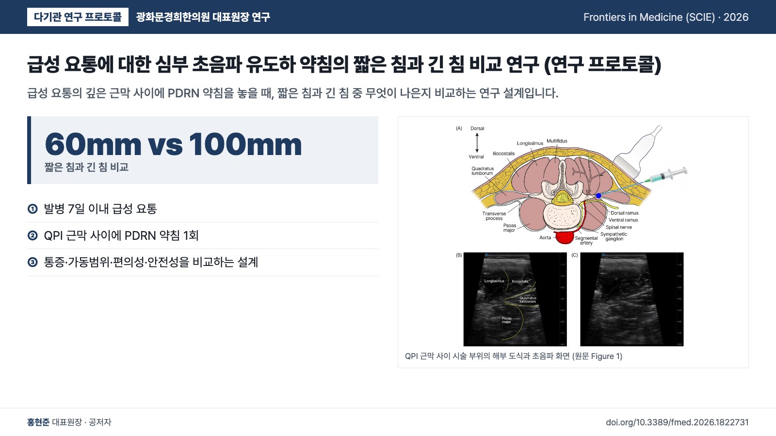Click the figure caption mentioning 원문 Figure 1
The image size is (776, 436).
(x=514, y=356)
